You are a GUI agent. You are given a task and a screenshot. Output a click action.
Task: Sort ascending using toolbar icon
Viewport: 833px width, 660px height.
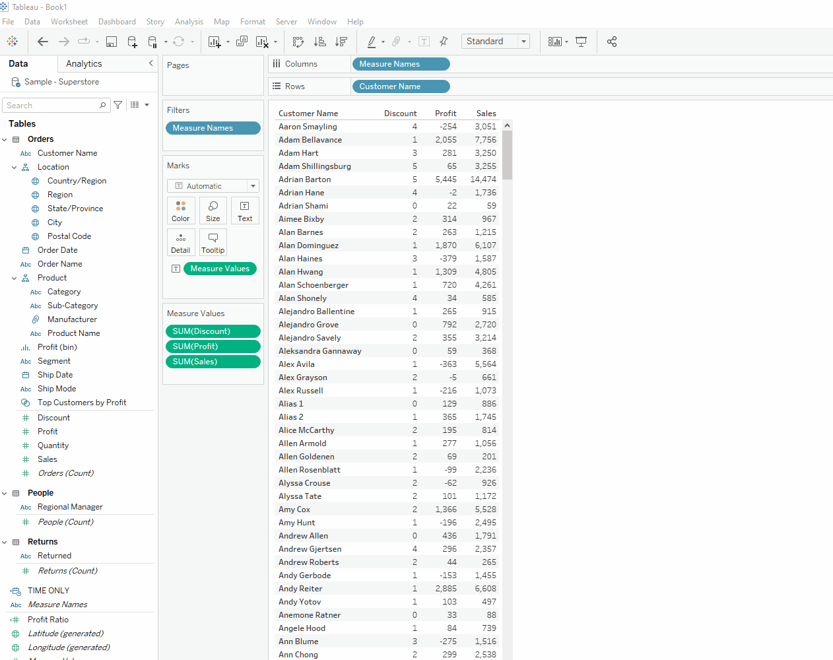coord(320,42)
